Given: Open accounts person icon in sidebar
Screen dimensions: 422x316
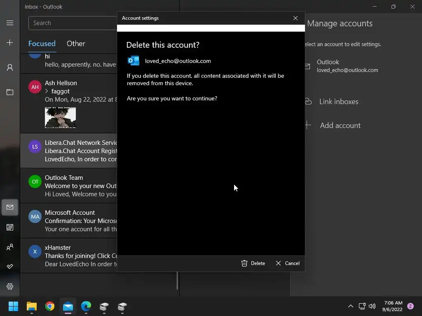Looking at the screenshot, I should coord(10,67).
